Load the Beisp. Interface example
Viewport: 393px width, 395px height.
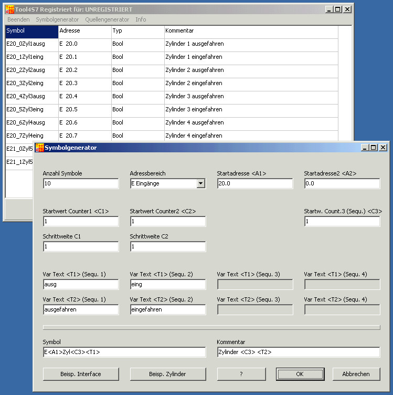click(x=81, y=374)
